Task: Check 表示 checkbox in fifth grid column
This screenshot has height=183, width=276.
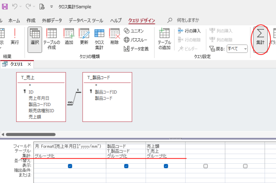Action: click(245, 166)
